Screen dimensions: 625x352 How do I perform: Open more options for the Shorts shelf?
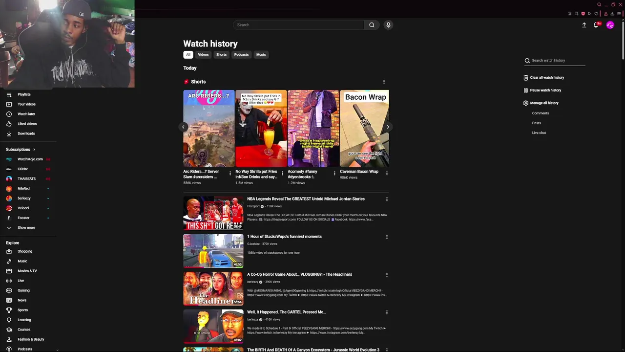[384, 82]
